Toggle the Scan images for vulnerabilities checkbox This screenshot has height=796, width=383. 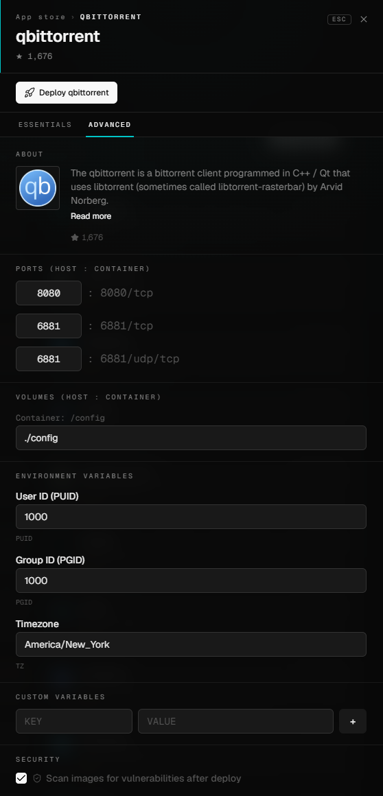point(21,778)
